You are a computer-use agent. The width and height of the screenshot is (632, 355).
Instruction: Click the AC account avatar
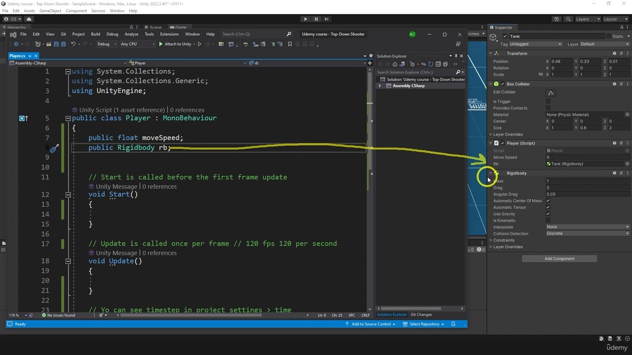pos(412,34)
